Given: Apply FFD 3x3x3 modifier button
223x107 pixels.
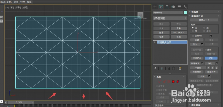Looking at the screenshot, I should pyautogui.click(x=179, y=33).
